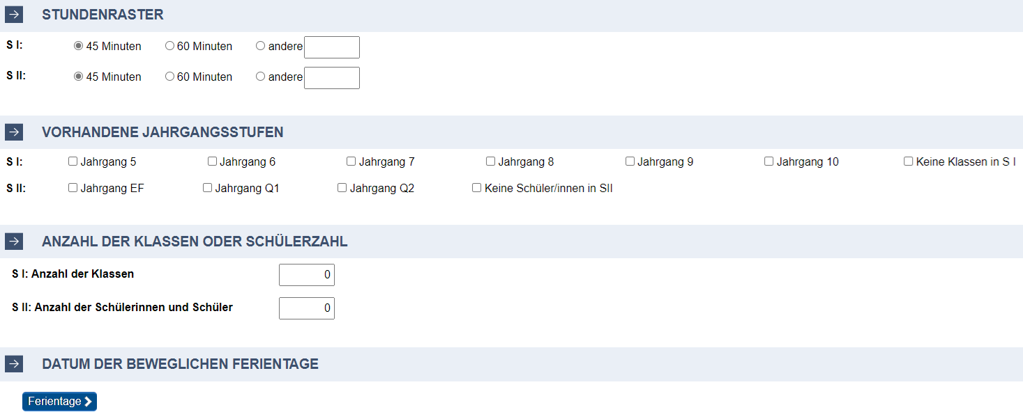Enable Jahrgang 8 checkbox

(x=490, y=161)
